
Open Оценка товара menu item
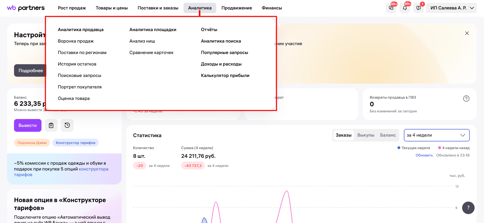(x=74, y=98)
